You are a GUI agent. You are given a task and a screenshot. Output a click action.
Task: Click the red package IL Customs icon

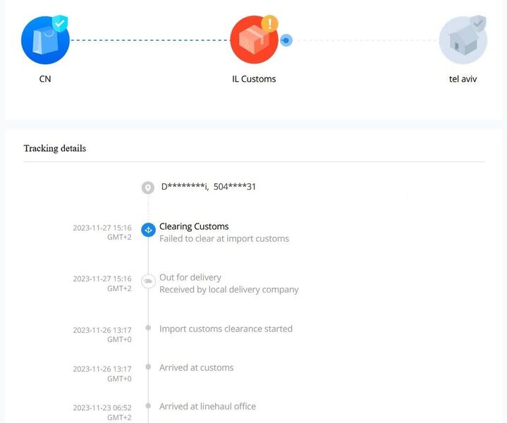coord(254,39)
